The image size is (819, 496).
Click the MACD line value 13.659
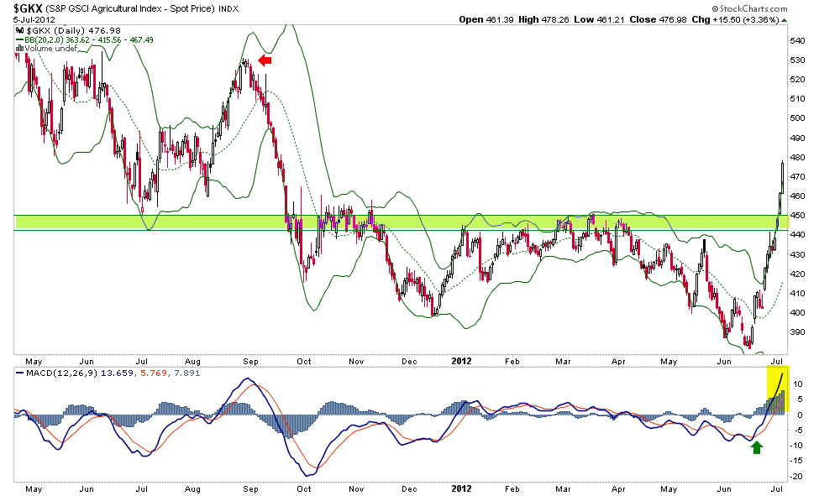coord(117,373)
